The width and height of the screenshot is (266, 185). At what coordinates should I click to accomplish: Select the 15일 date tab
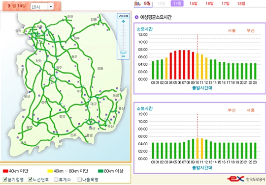pos(193,3)
